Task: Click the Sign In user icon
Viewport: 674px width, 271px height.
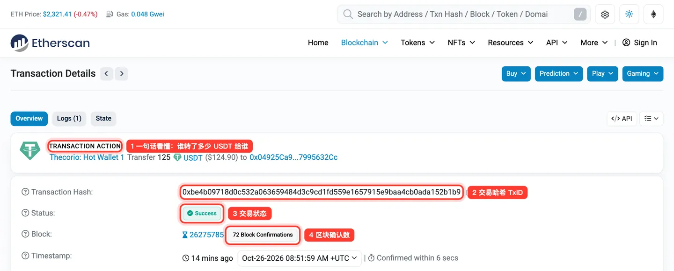Action: (x=626, y=43)
